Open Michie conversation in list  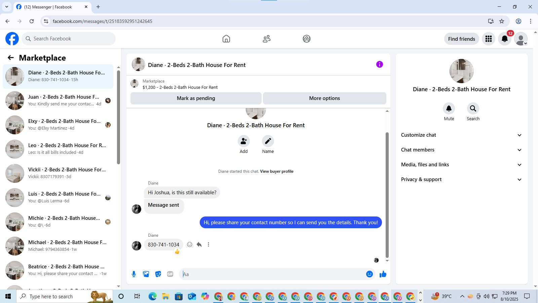58,222
